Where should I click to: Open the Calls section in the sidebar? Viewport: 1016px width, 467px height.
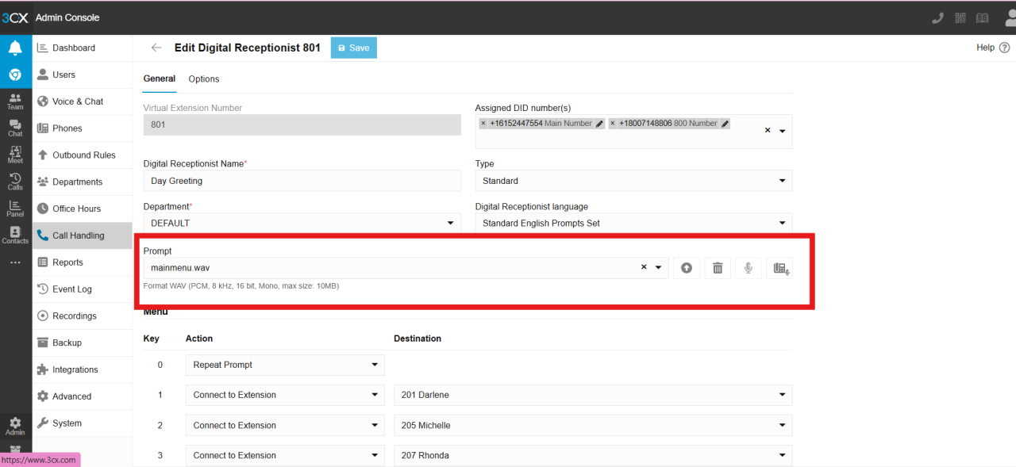coord(14,181)
